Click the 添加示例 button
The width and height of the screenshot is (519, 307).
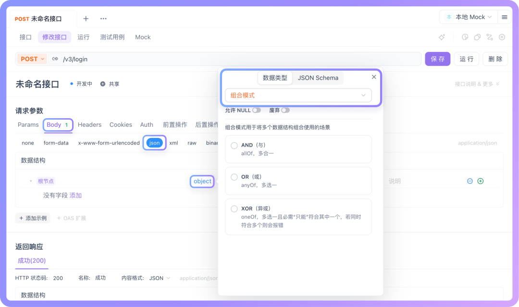tap(33, 218)
